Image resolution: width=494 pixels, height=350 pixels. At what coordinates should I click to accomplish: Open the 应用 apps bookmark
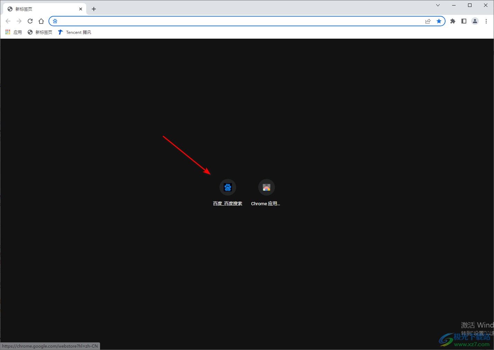point(14,32)
